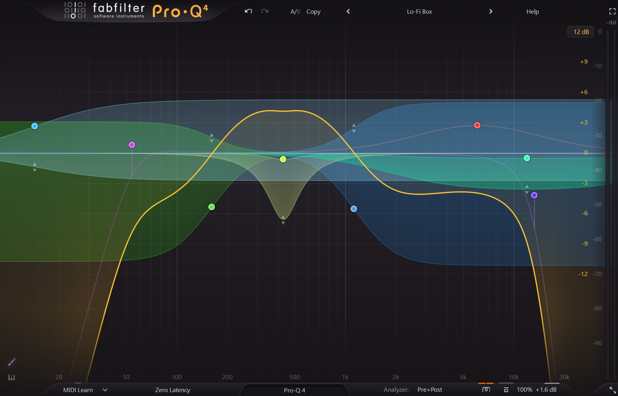Click dynamic range arrows below the cyan band
618x396 pixels.
coord(35,167)
